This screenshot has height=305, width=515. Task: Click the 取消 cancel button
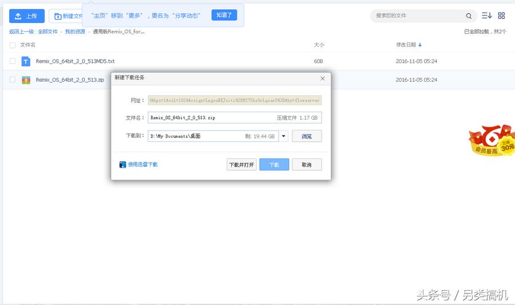(x=307, y=164)
